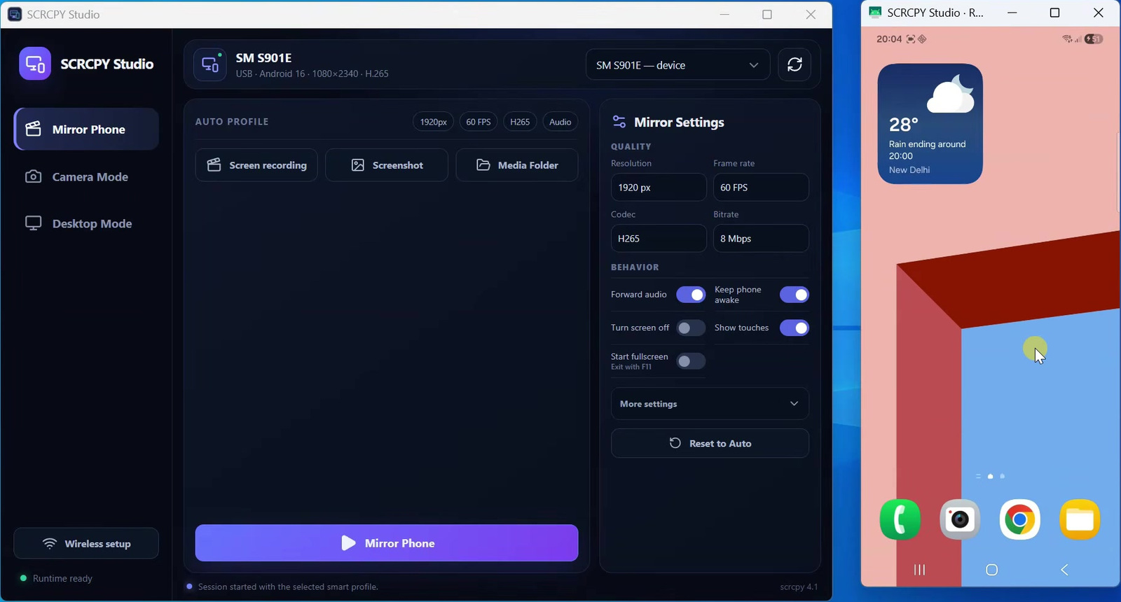This screenshot has width=1121, height=602.
Task: Open the Frame rate 60 FPS field
Action: coord(761,188)
